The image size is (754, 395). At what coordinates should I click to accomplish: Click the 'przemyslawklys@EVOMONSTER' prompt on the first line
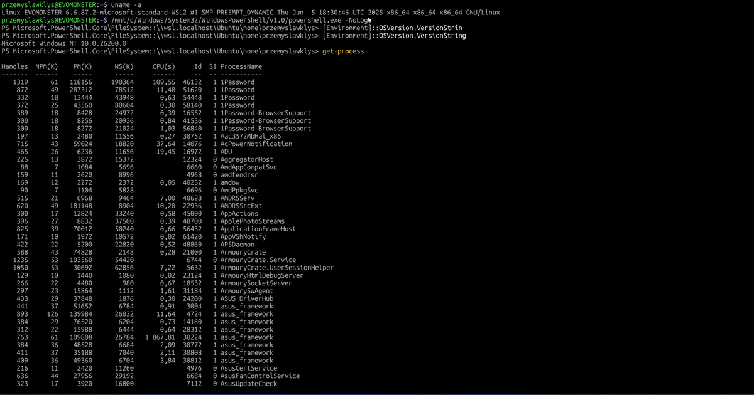[50, 4]
